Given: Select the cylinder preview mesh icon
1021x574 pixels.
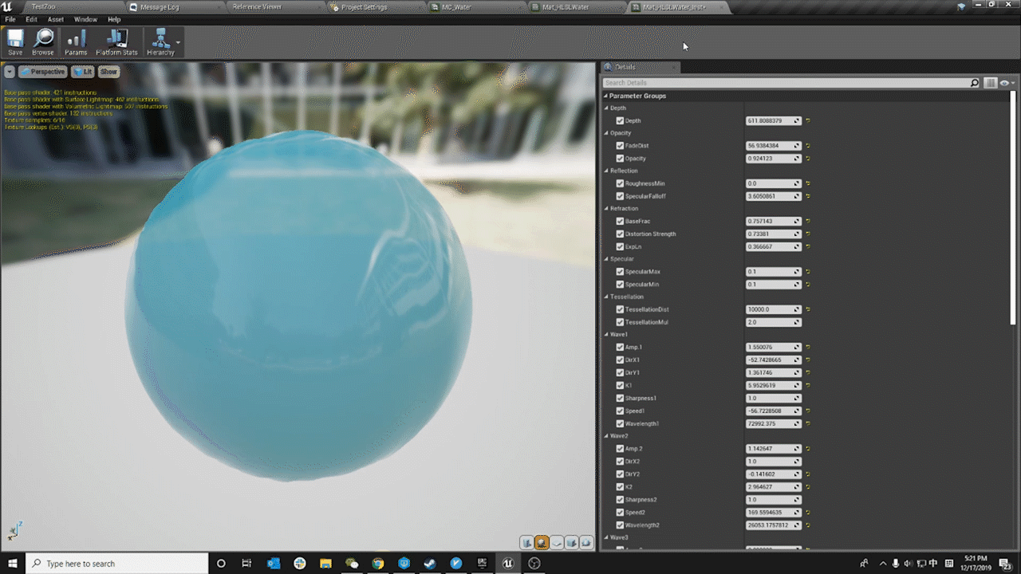Looking at the screenshot, I should [527, 543].
